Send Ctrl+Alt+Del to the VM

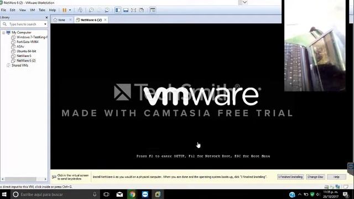pos(80,10)
